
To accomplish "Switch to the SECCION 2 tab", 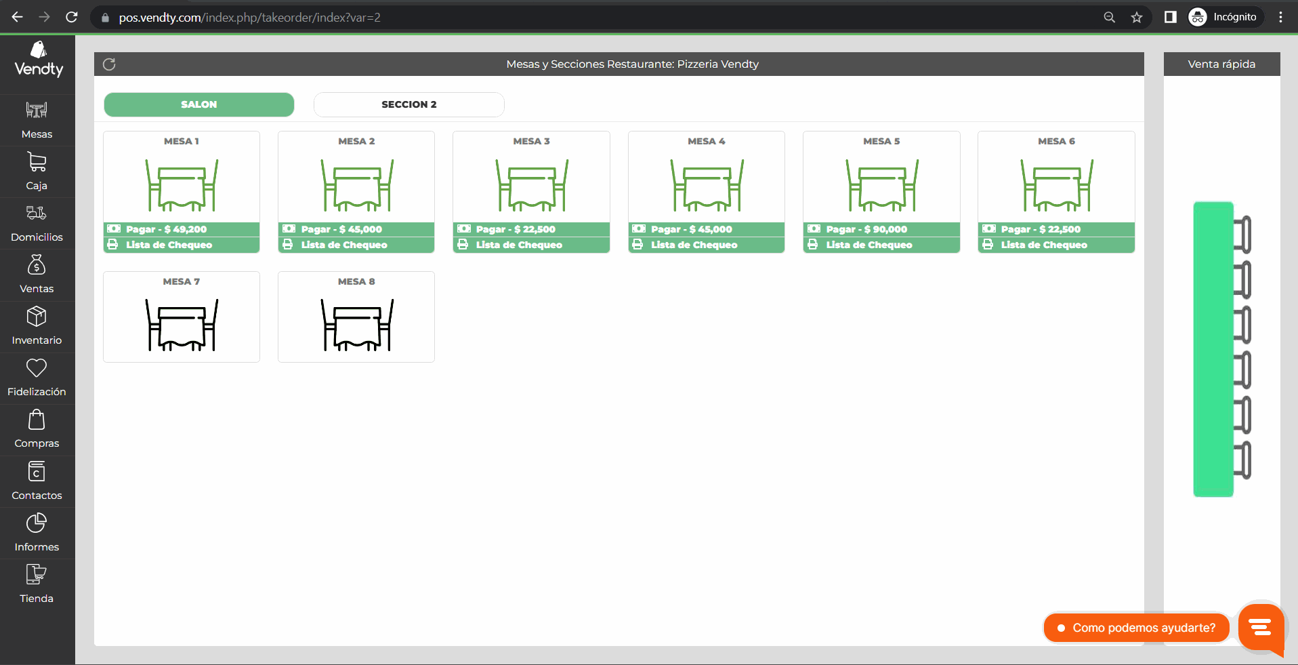I will point(409,104).
